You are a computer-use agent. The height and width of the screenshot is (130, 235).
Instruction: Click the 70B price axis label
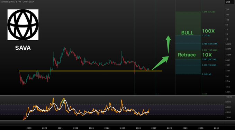pyautogui.click(x=227, y=9)
